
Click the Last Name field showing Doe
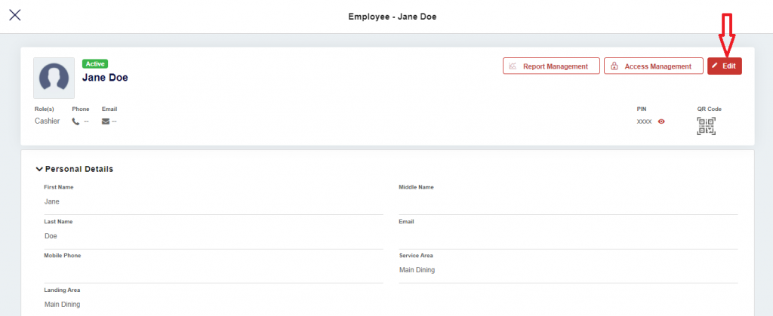click(x=214, y=236)
